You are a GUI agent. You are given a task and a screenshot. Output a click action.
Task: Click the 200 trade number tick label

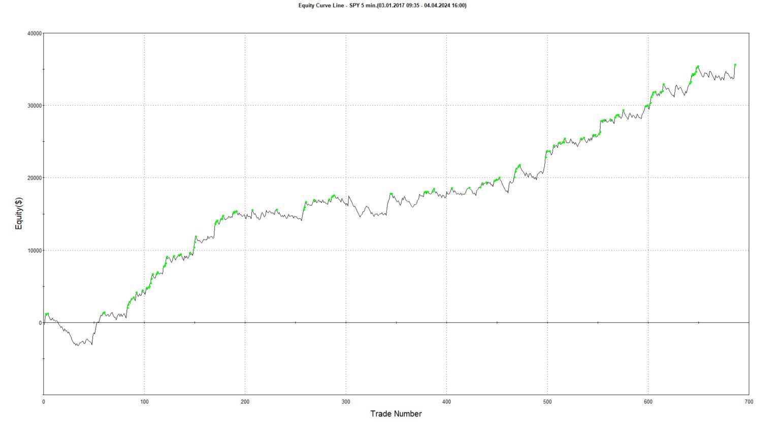(245, 402)
